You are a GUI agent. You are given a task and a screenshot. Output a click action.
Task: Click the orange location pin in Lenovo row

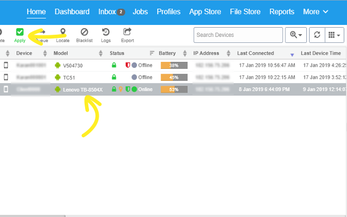[120, 89]
